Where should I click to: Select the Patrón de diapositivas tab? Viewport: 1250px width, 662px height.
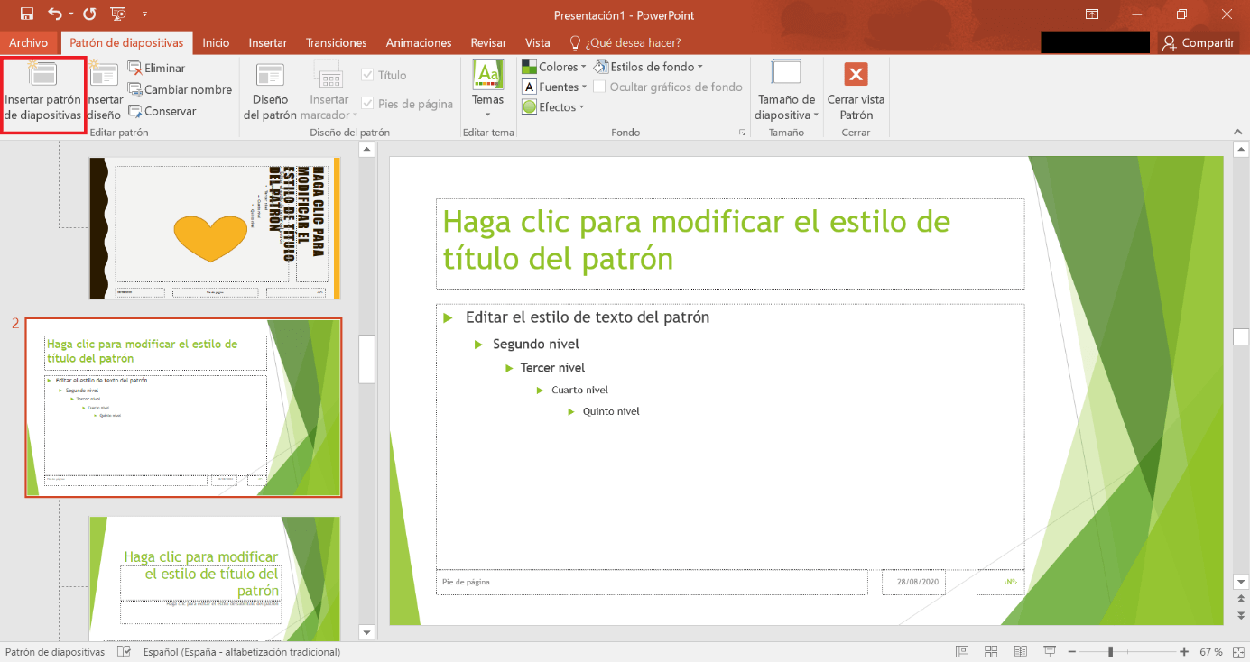click(126, 42)
